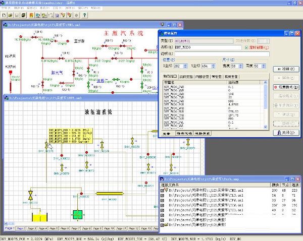Image resolution: width=303 pixels, height=241 pixels.
Task: Toggle the checkbox on the last Turb.smp row
Action: (162, 225)
